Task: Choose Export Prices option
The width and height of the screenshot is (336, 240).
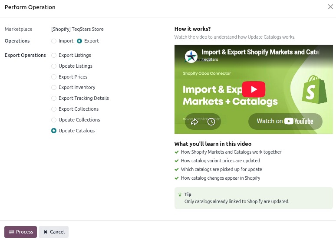Action: [54, 77]
